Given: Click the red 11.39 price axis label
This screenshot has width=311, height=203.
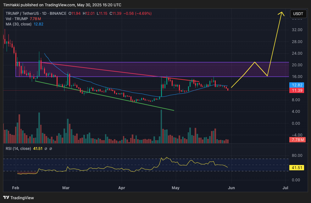Looking at the screenshot, I should coord(297,91).
